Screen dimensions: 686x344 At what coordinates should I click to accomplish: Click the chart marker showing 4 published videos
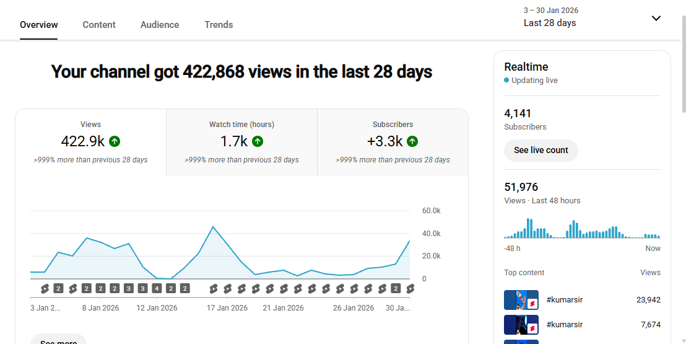click(157, 288)
